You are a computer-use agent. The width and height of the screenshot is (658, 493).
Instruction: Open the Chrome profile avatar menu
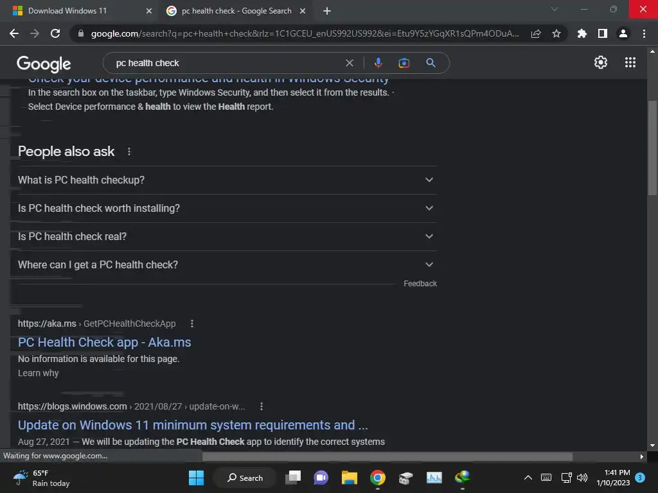(x=623, y=33)
